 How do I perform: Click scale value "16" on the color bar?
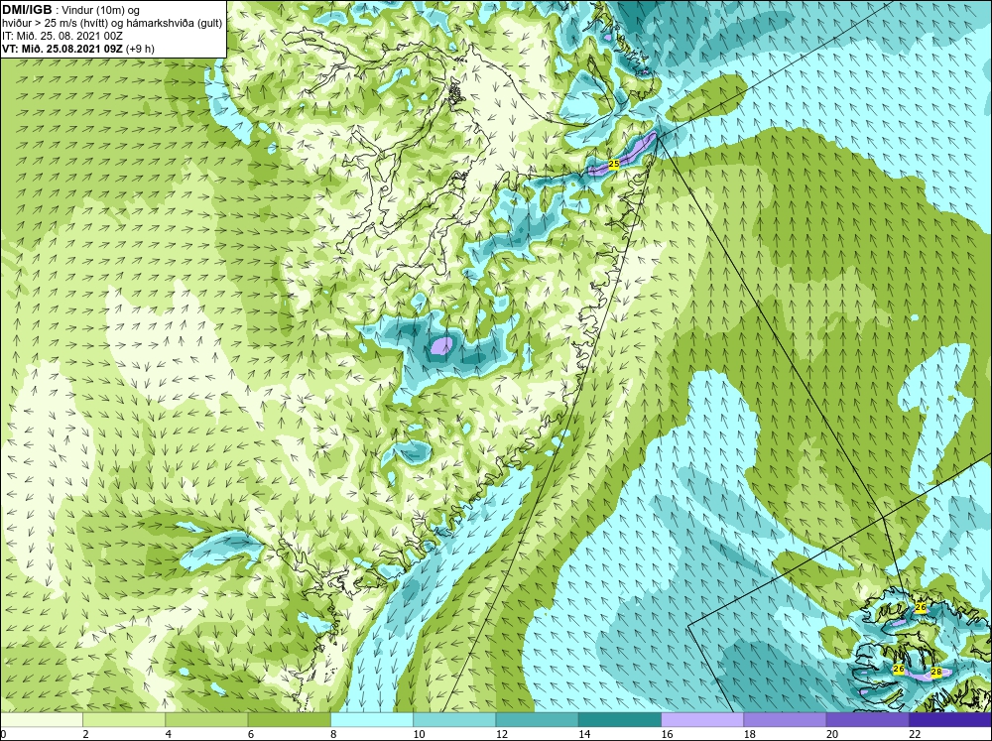(x=667, y=734)
